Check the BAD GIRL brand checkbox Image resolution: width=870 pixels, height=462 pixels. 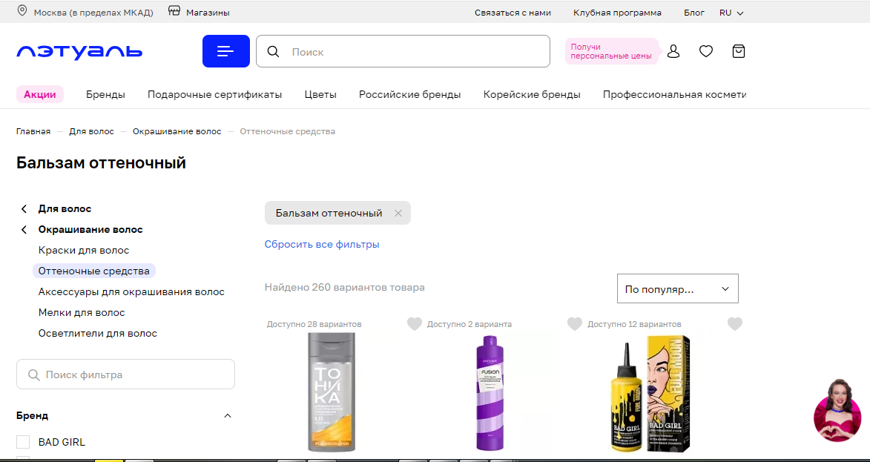click(23, 442)
